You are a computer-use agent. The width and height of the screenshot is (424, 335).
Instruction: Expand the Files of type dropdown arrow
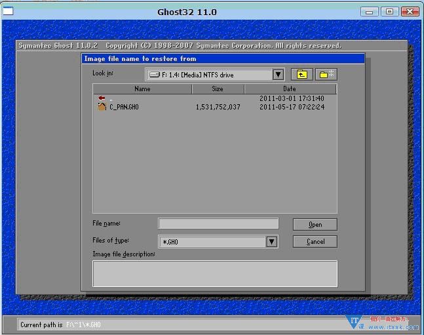pos(272,242)
